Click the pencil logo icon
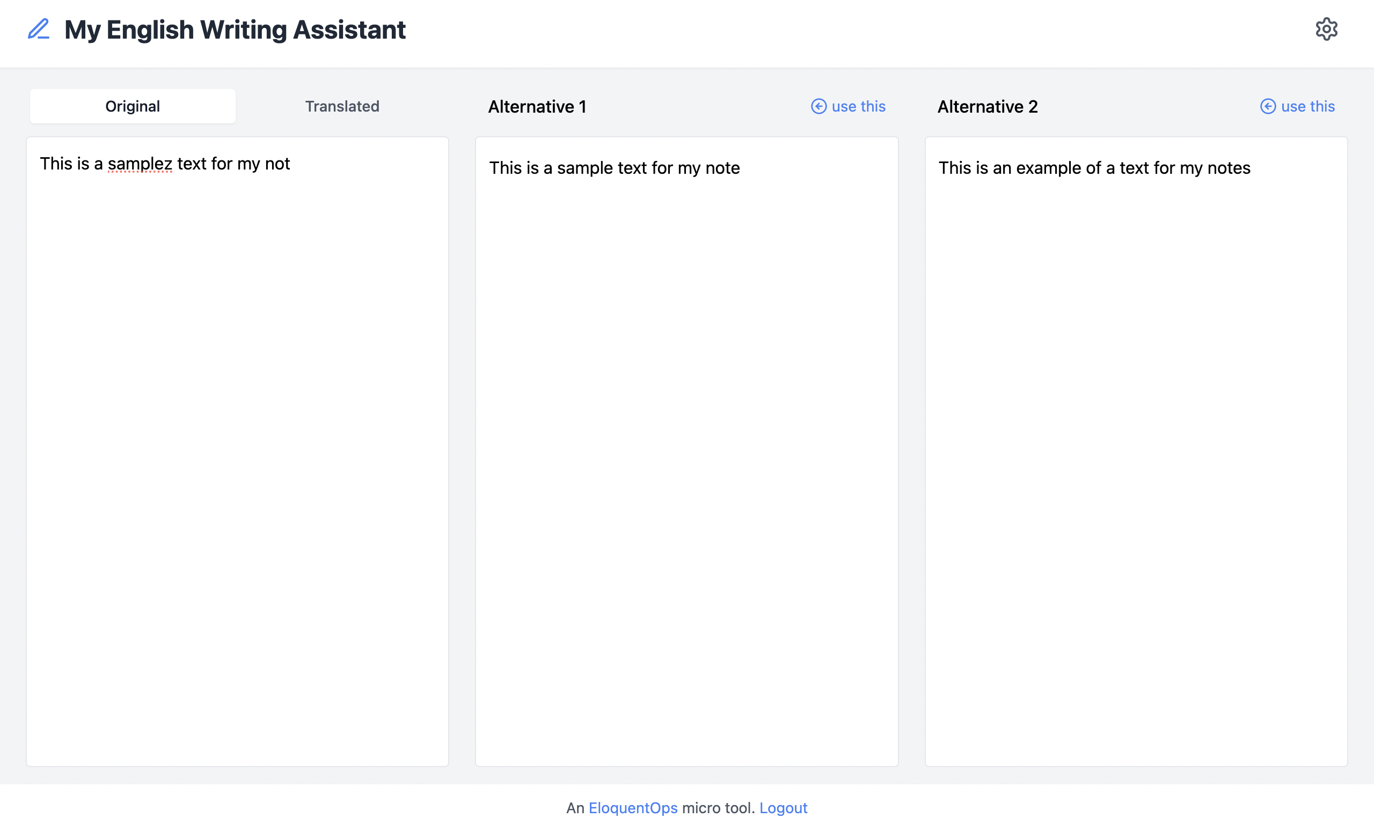 (39, 29)
